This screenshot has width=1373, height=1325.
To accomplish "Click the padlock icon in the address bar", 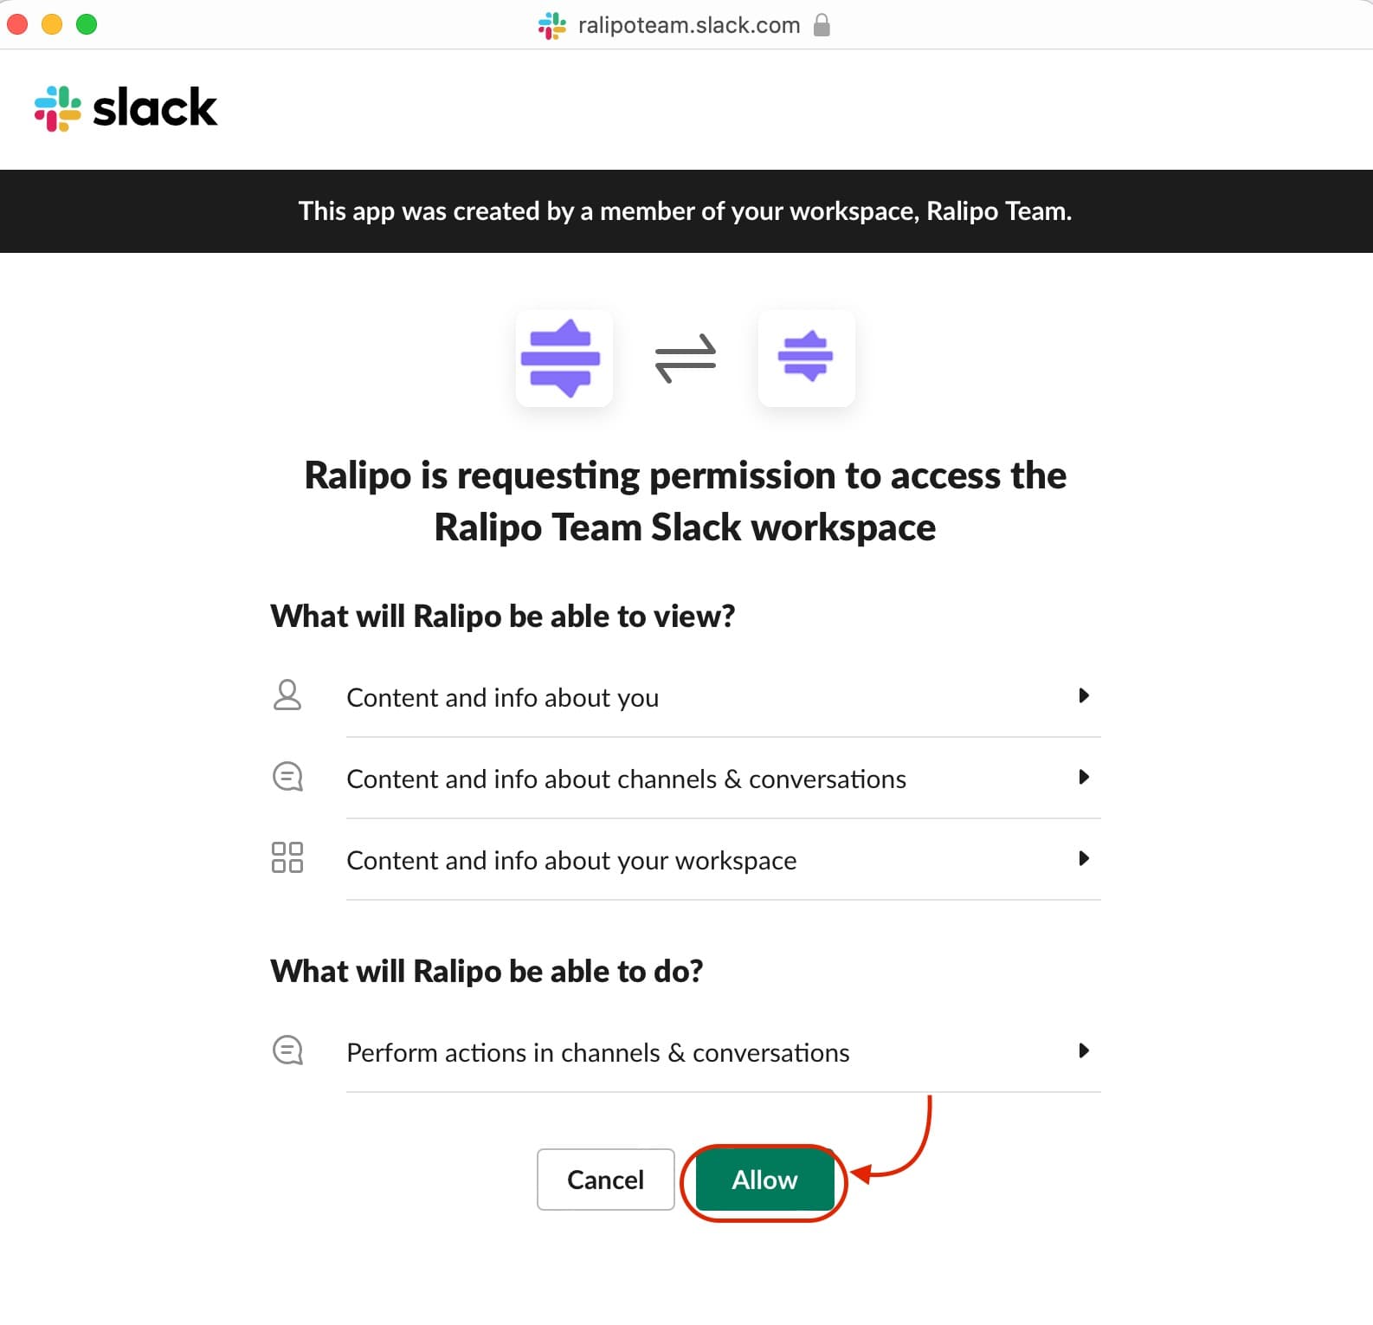I will 822,25.
